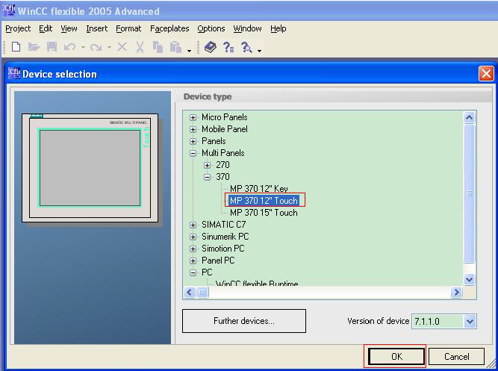Screen dimensions: 498x371
Task: Click the Delete X toolbar icon
Action: pyautogui.click(x=122, y=47)
